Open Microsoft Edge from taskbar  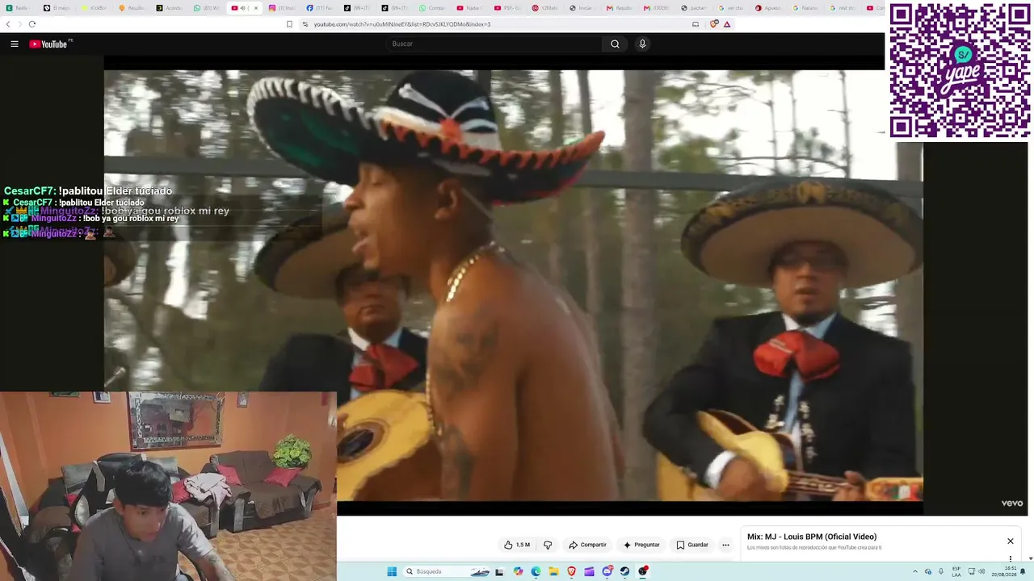pyautogui.click(x=536, y=571)
